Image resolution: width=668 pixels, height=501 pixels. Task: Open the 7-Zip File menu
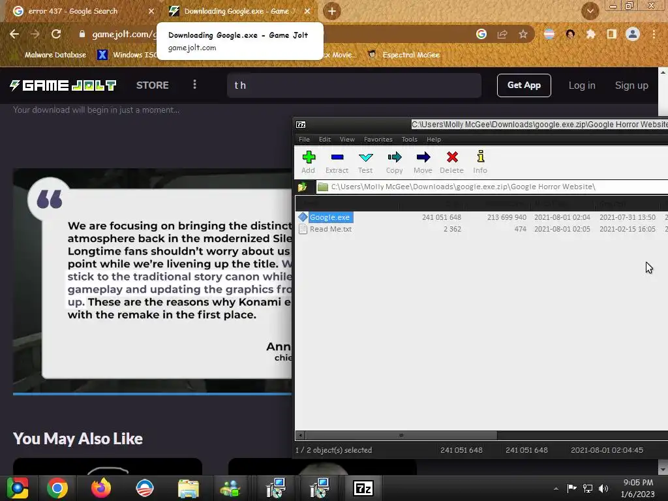[304, 140]
